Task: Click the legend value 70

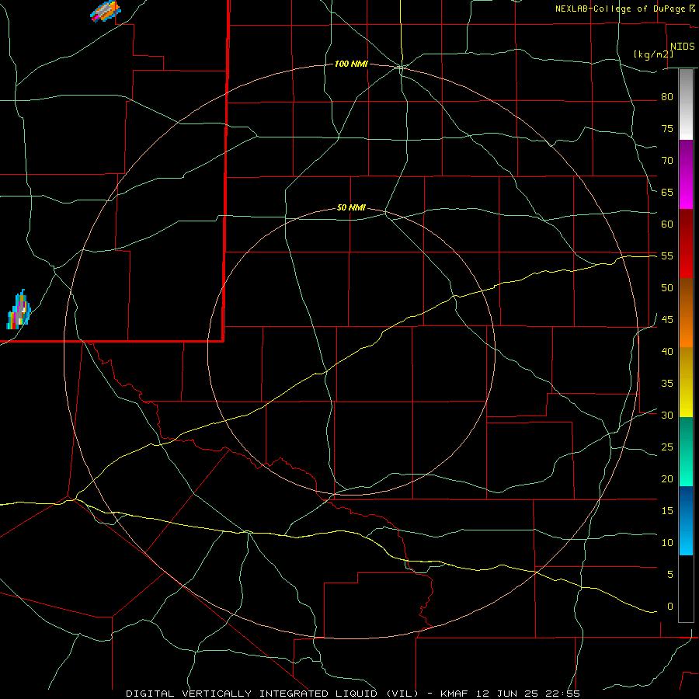Action: [667, 161]
